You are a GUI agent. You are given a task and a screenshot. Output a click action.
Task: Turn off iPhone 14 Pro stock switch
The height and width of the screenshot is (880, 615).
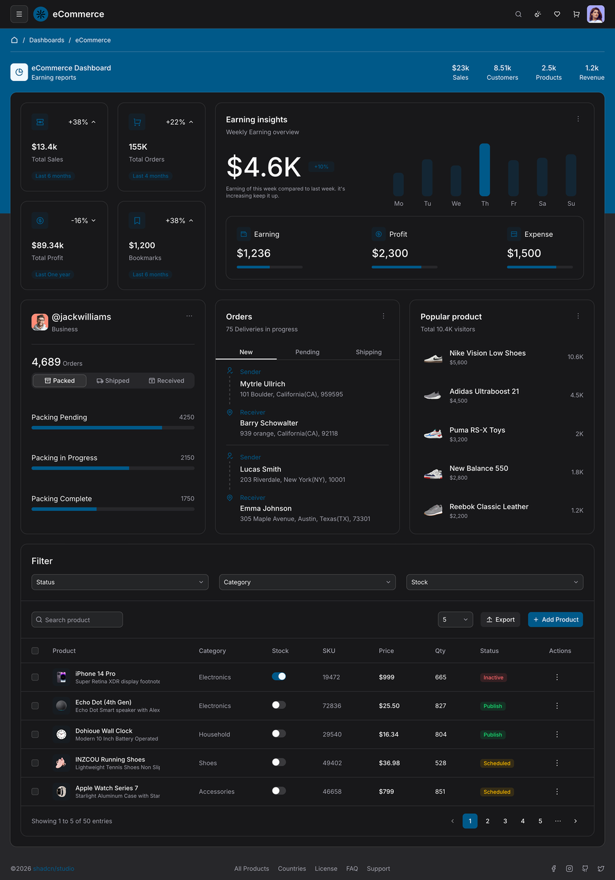tap(279, 677)
